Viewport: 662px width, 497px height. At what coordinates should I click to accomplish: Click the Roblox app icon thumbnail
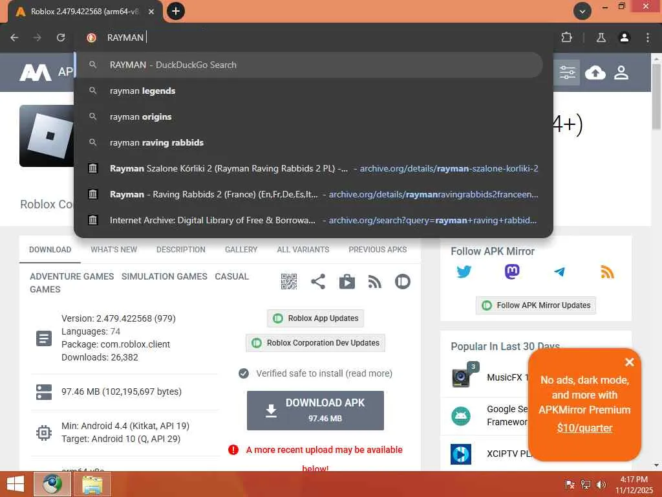click(47, 136)
